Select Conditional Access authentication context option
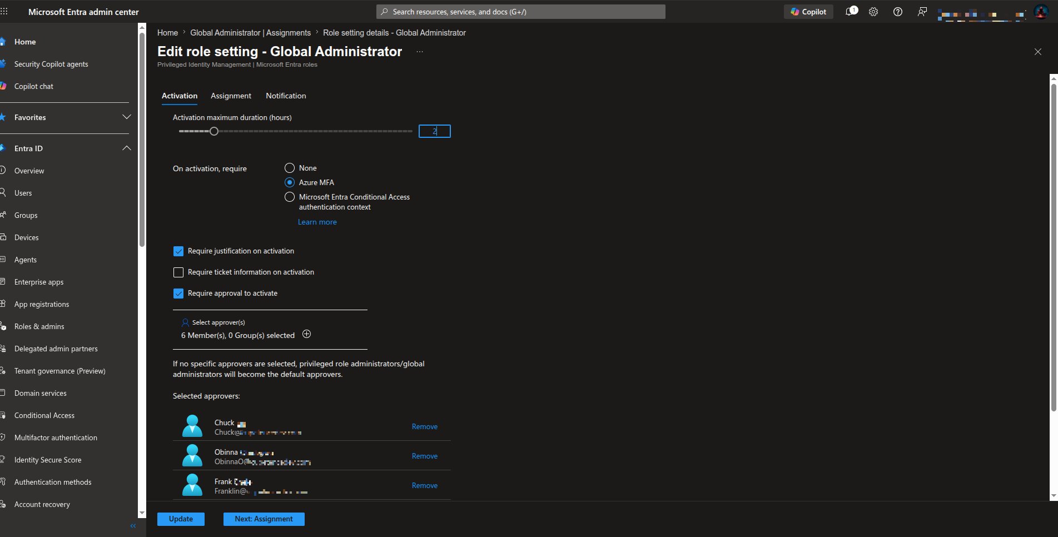 tap(290, 197)
